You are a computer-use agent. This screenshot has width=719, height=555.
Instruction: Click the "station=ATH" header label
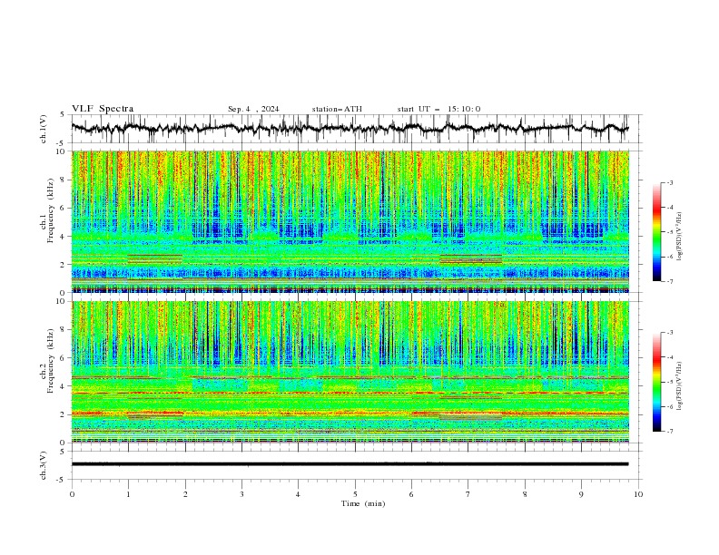point(337,109)
